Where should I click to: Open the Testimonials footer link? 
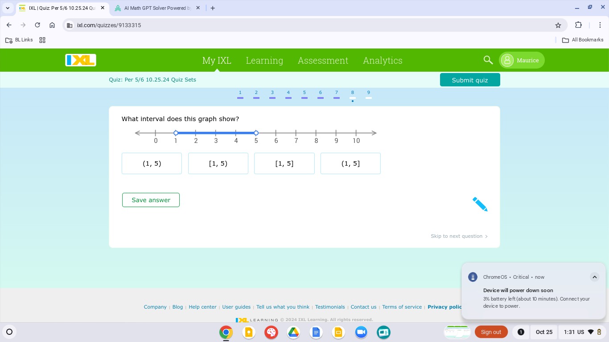(330, 307)
